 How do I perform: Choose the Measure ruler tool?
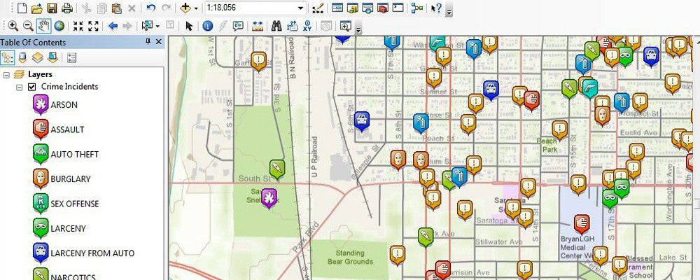pyautogui.click(x=257, y=26)
